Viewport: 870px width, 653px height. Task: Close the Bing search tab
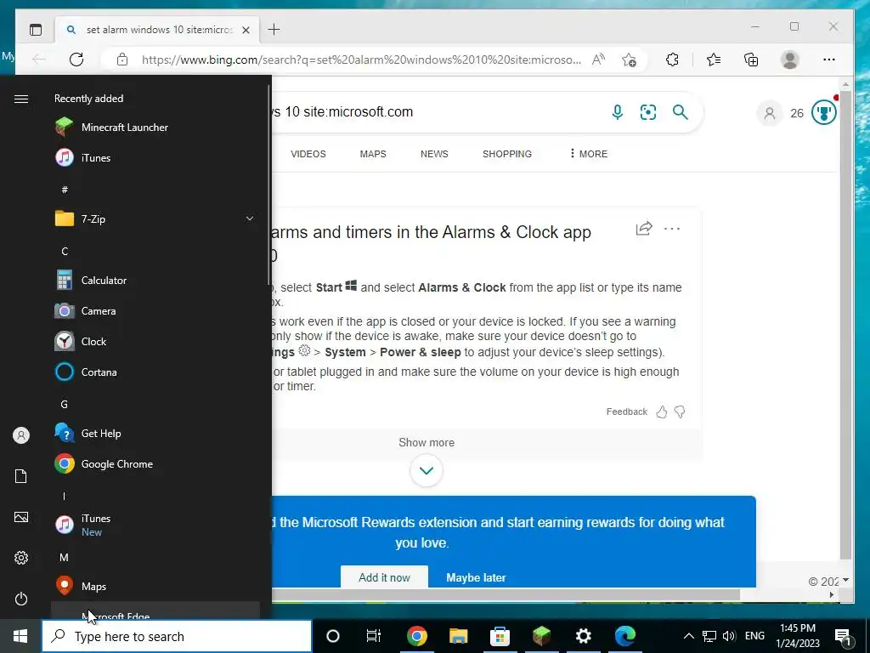click(246, 30)
